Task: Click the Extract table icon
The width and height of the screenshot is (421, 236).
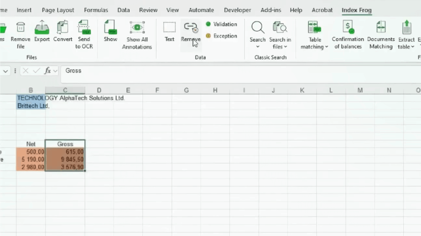Action: [407, 27]
